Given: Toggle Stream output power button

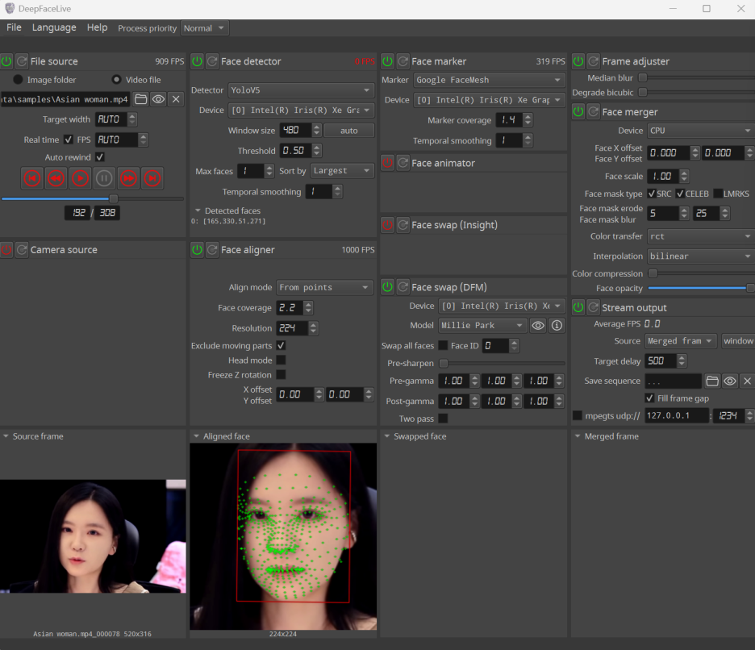Looking at the screenshot, I should click(x=578, y=307).
